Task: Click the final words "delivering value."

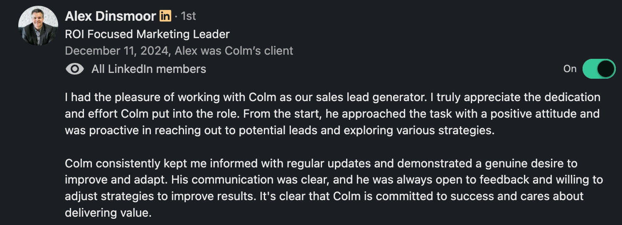Action: point(108,213)
